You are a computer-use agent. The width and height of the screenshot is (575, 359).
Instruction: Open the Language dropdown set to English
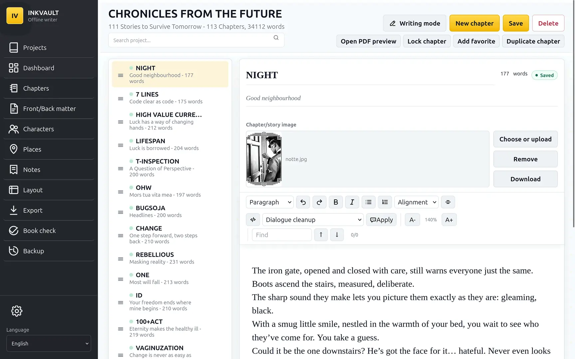[x=49, y=343]
